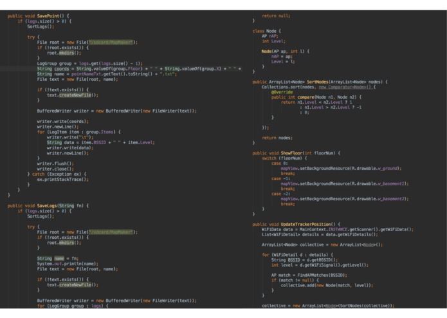This screenshot has height=318, width=447.
Task: Click the 'w_ground' drawable reference
Action: click(388, 169)
